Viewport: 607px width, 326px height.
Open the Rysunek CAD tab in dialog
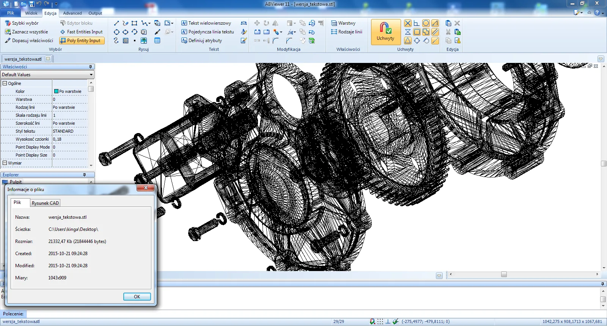tap(45, 203)
